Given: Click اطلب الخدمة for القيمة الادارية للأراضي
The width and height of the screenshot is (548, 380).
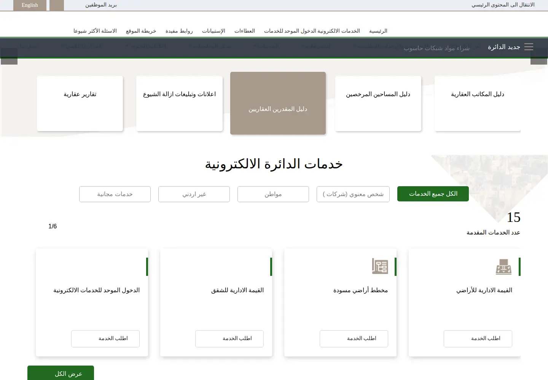Looking at the screenshot, I should point(478,339).
